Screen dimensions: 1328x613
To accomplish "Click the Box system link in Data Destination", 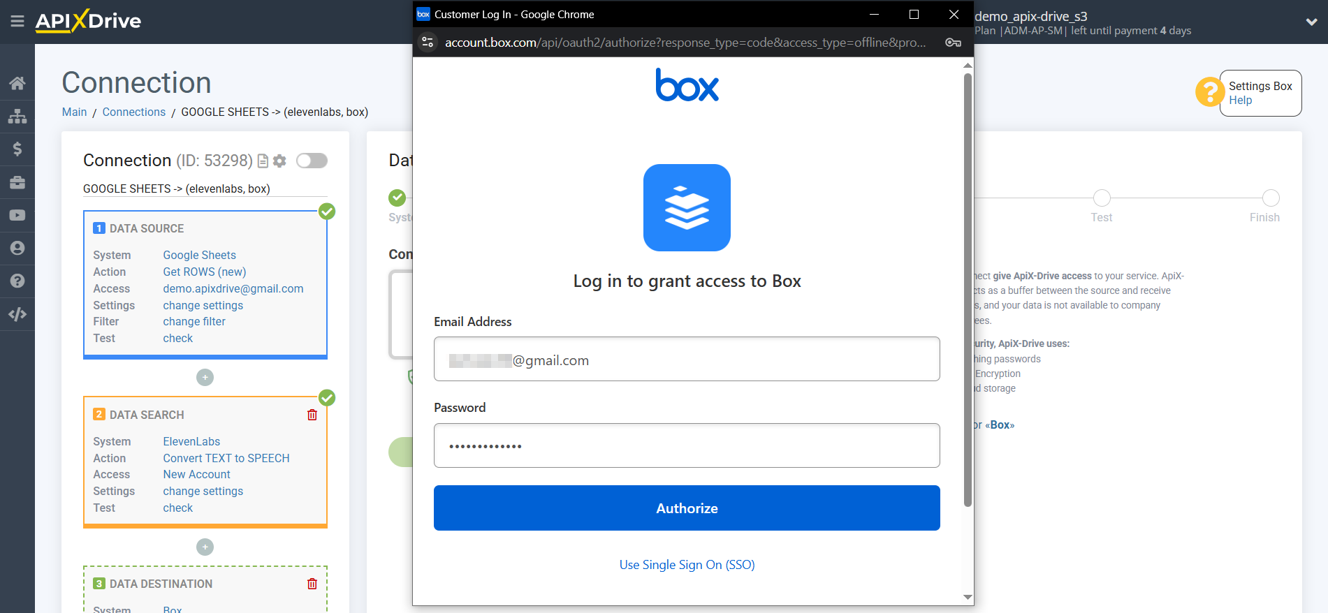I will 172,608.
